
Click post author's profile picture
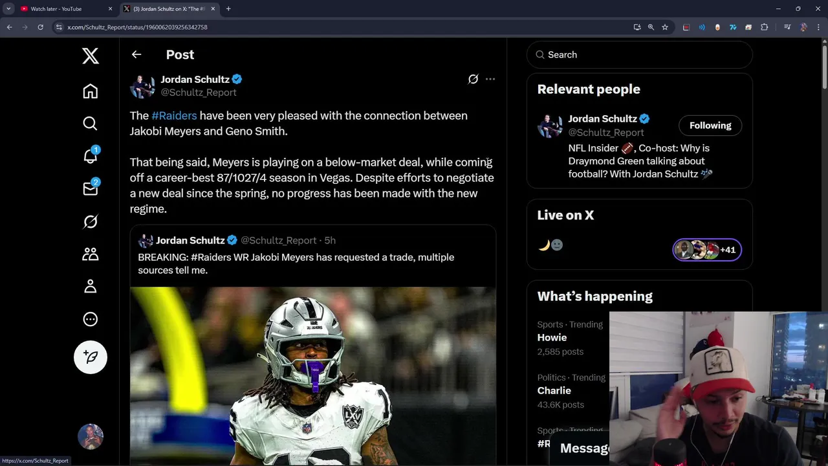point(142,86)
